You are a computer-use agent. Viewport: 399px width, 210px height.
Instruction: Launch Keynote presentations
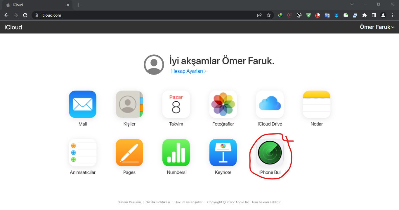[223, 153]
